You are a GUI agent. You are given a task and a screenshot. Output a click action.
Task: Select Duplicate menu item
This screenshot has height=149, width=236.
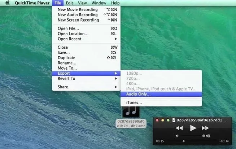[x=86, y=58]
